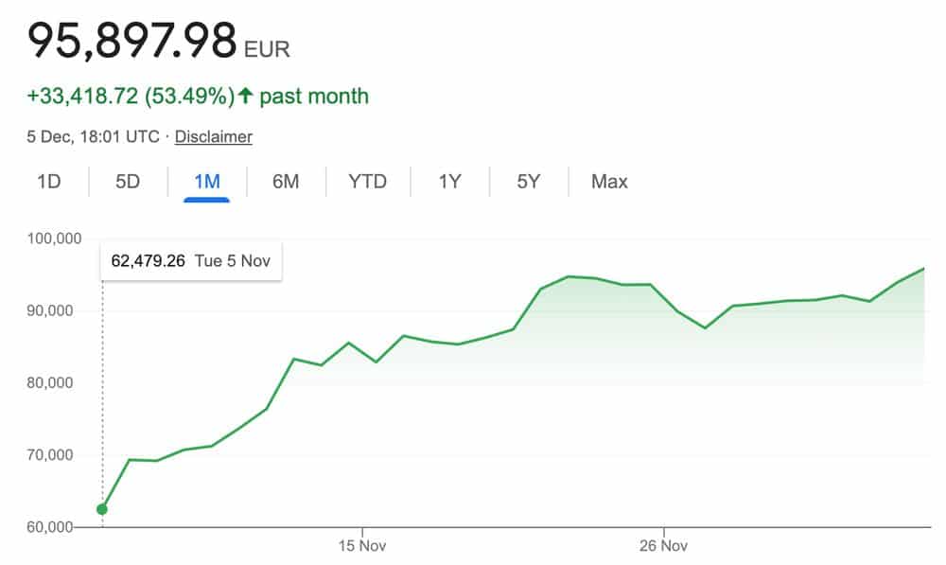Click the EUR currency label
Viewport: 946px width, 565px height.
[270, 48]
